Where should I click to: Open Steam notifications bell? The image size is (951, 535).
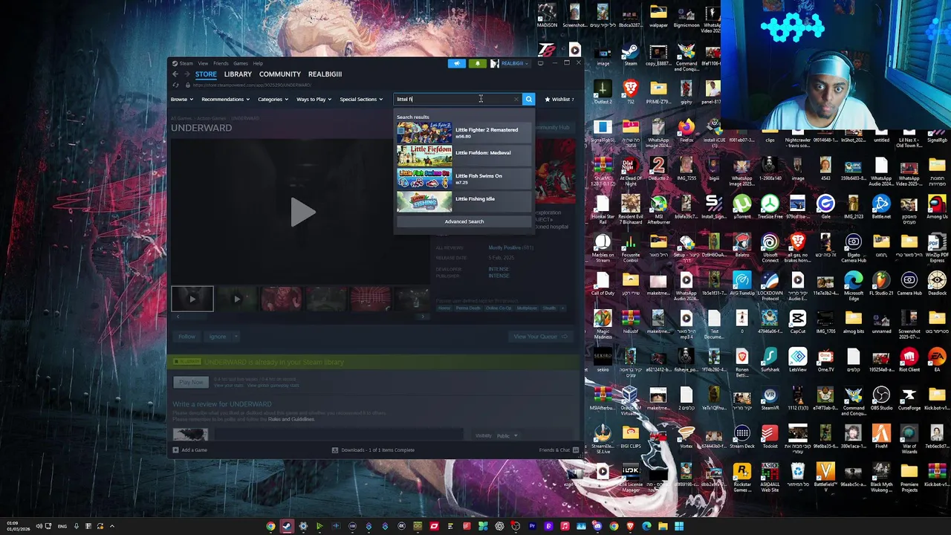(x=477, y=63)
